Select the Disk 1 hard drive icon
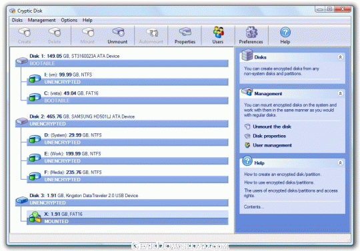 22,61
